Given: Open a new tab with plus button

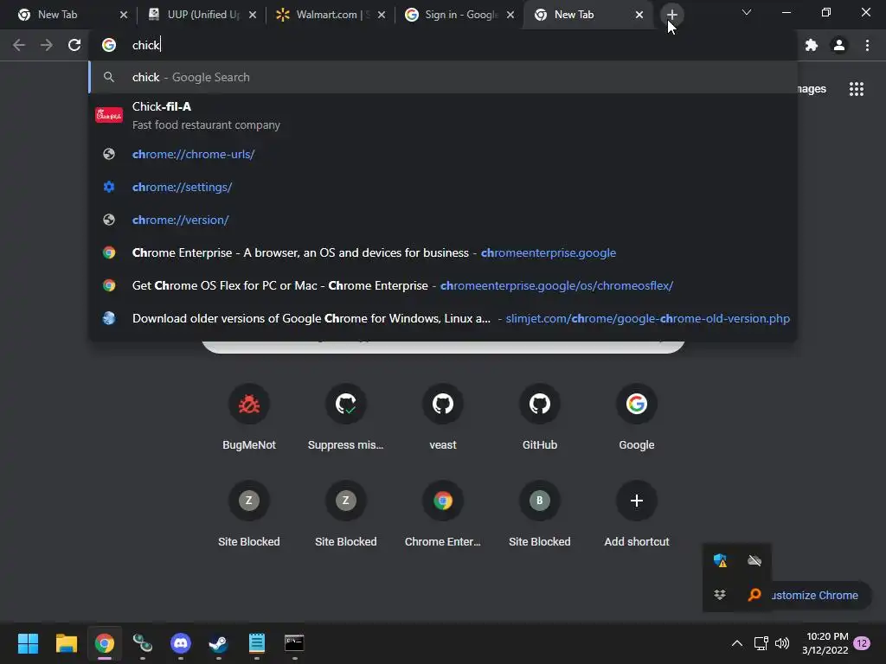Looking at the screenshot, I should coord(671,15).
